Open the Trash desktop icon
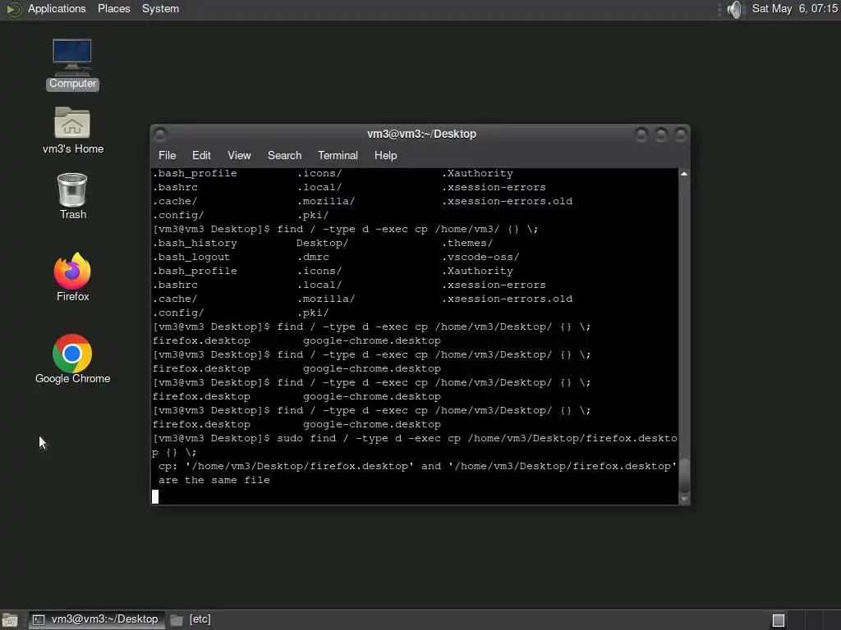Viewport: 841px width, 630px height. point(72,196)
